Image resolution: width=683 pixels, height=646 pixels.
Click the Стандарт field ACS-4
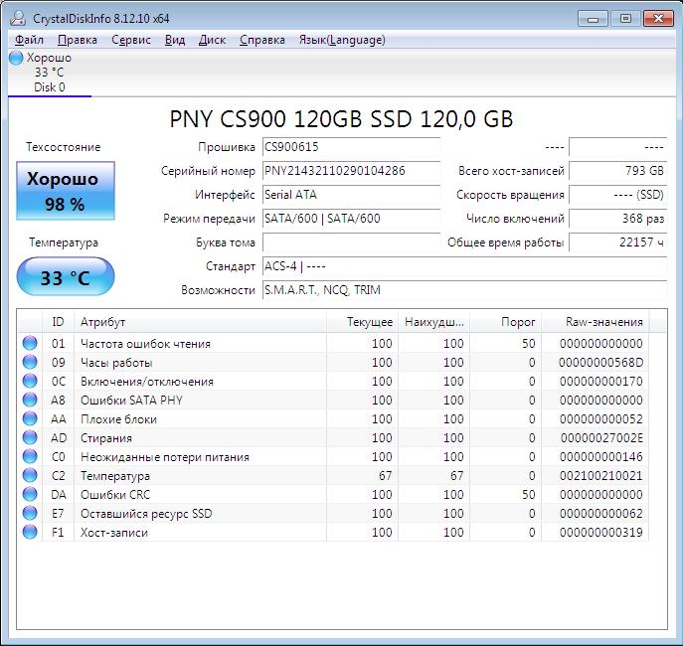(x=464, y=266)
